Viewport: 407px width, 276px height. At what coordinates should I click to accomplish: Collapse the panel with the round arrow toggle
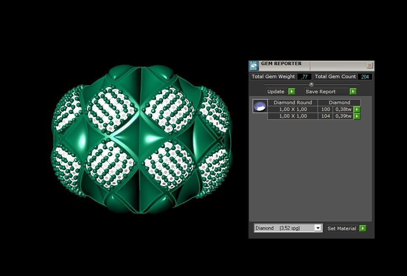coord(312,84)
